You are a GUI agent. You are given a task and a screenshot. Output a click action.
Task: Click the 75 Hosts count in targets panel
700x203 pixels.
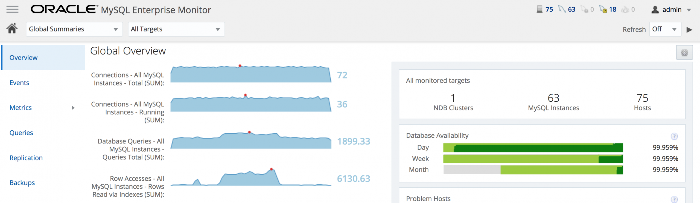pyautogui.click(x=642, y=98)
